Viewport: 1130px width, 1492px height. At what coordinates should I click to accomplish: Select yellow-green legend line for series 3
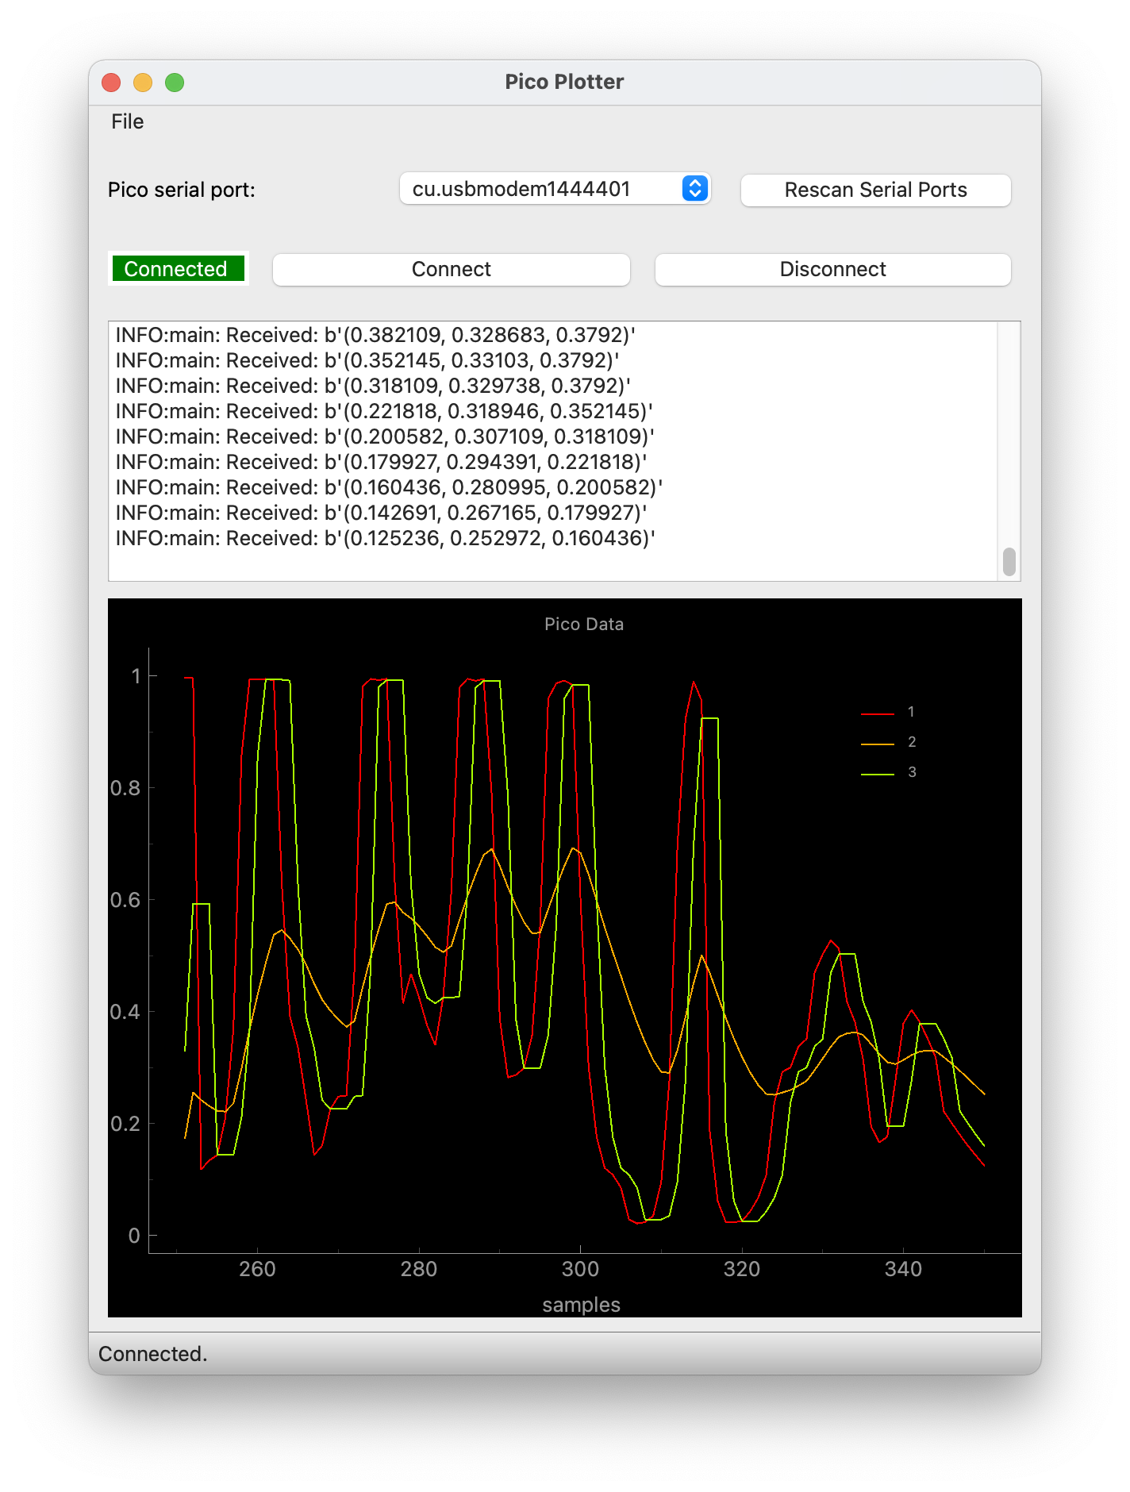pyautogui.click(x=877, y=774)
